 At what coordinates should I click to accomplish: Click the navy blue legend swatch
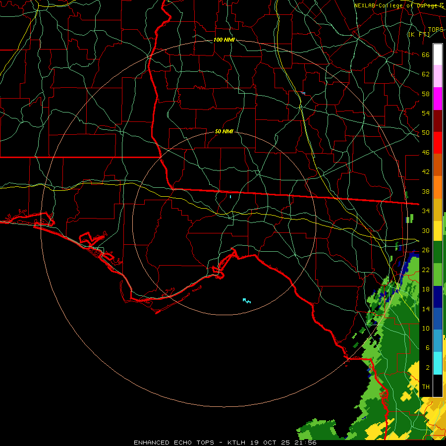coord(438,297)
